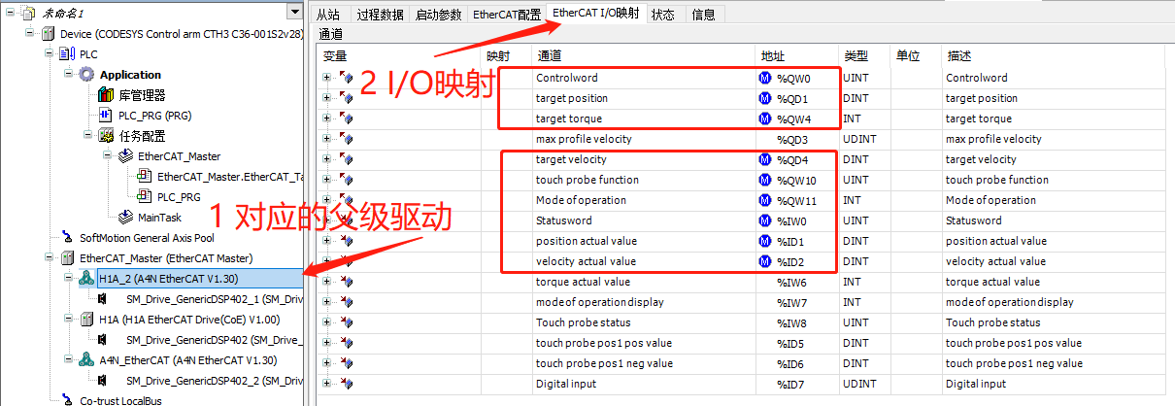Click mapping symbol beside address %ID2
Viewport: 1175px width, 406px height.
click(x=764, y=261)
